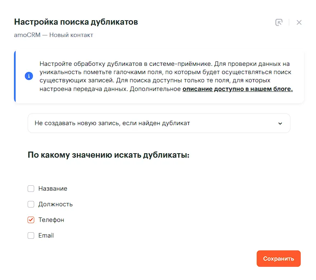Click the 'amoCRM — Новый контакт' subtitle
Viewport: 316px width, 280px height.
pos(54,35)
